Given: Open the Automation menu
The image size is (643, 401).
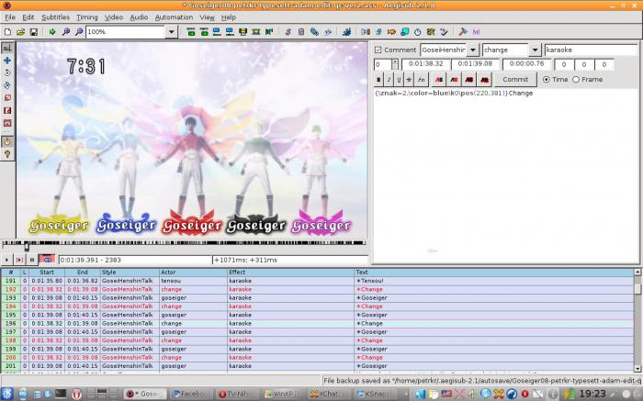Looking at the screenshot, I should tap(174, 17).
